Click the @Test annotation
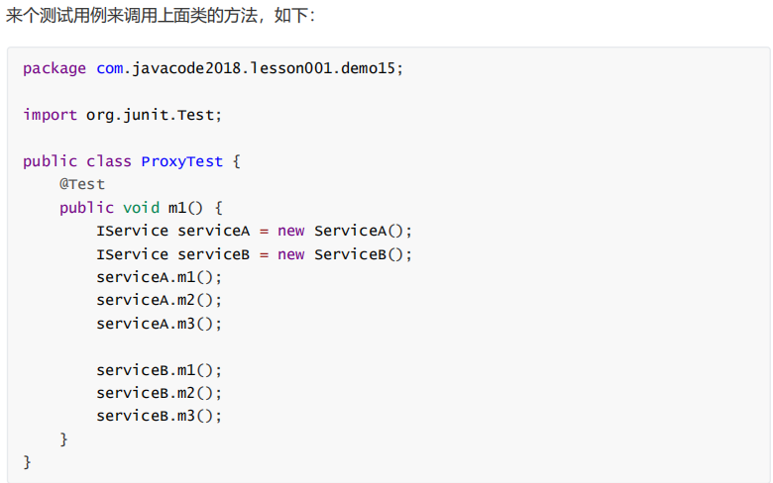The height and width of the screenshot is (483, 773). (82, 184)
